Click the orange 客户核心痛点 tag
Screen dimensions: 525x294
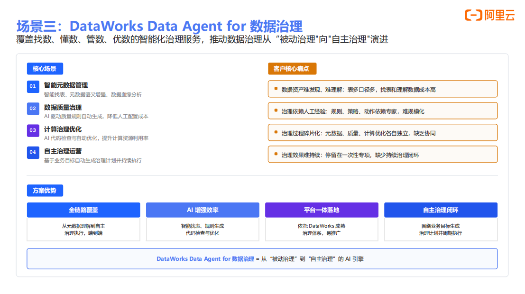click(292, 69)
